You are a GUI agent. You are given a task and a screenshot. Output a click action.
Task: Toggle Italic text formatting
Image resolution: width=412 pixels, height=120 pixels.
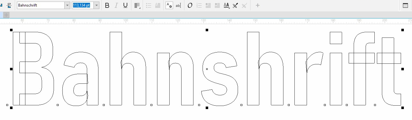tap(116, 5)
